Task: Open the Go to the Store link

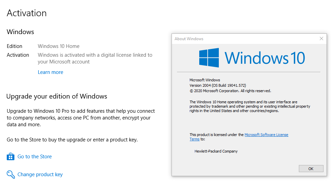Action: tap(34, 157)
